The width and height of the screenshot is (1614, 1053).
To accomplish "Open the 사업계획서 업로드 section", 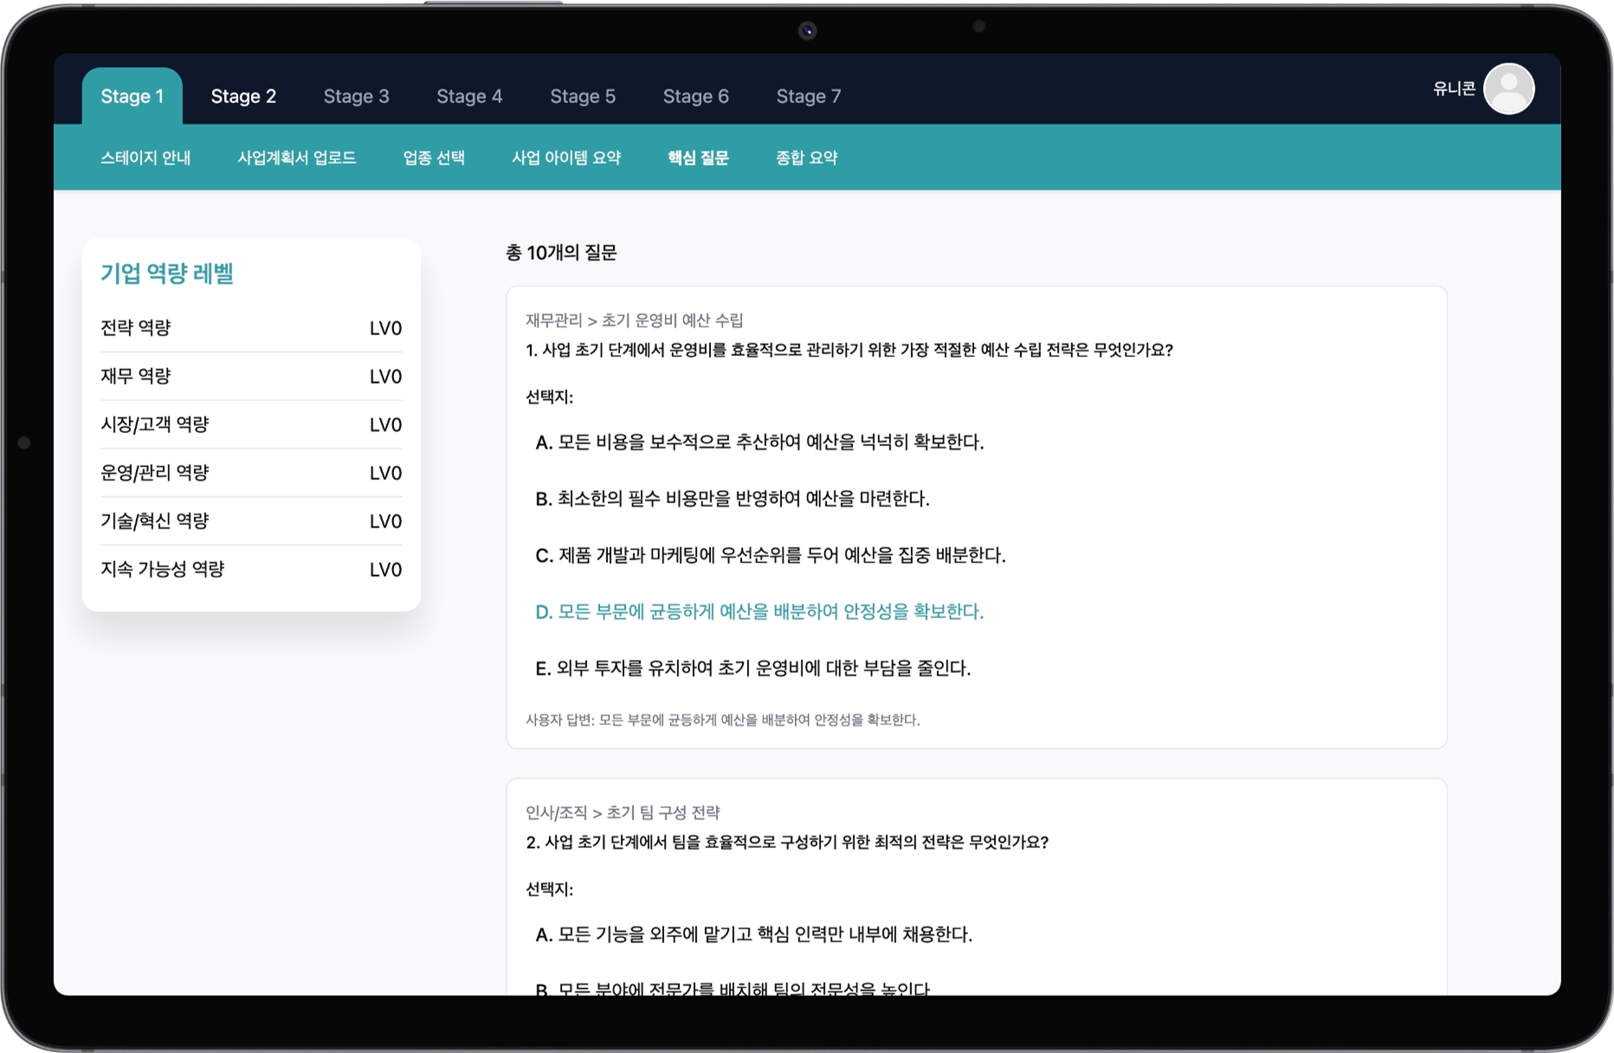I will [297, 158].
